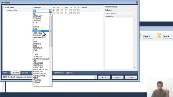Click the datatype list scroll-down arrow
The width and height of the screenshot is (173, 97).
tap(51, 85)
